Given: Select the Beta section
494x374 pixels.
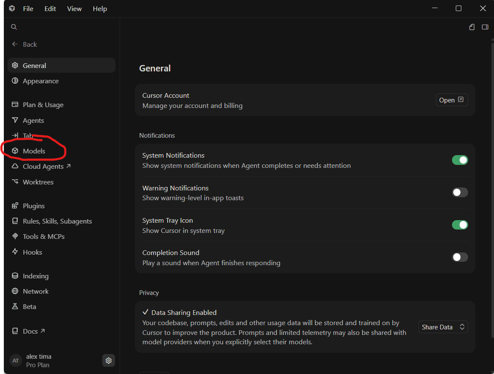Looking at the screenshot, I should 62,306.
